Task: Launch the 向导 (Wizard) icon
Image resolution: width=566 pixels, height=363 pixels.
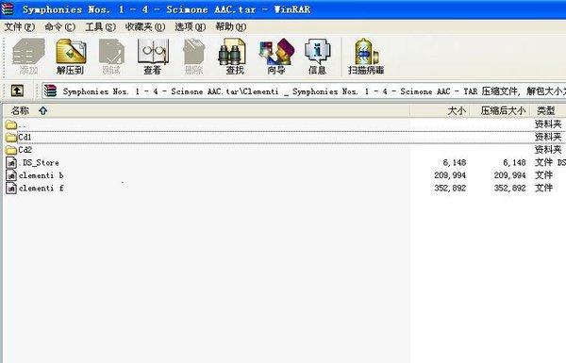Action: (x=276, y=57)
